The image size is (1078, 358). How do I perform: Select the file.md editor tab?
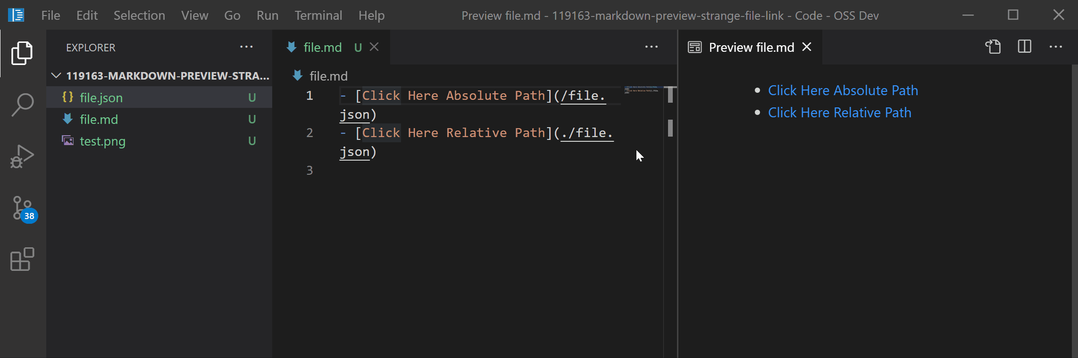[332, 47]
